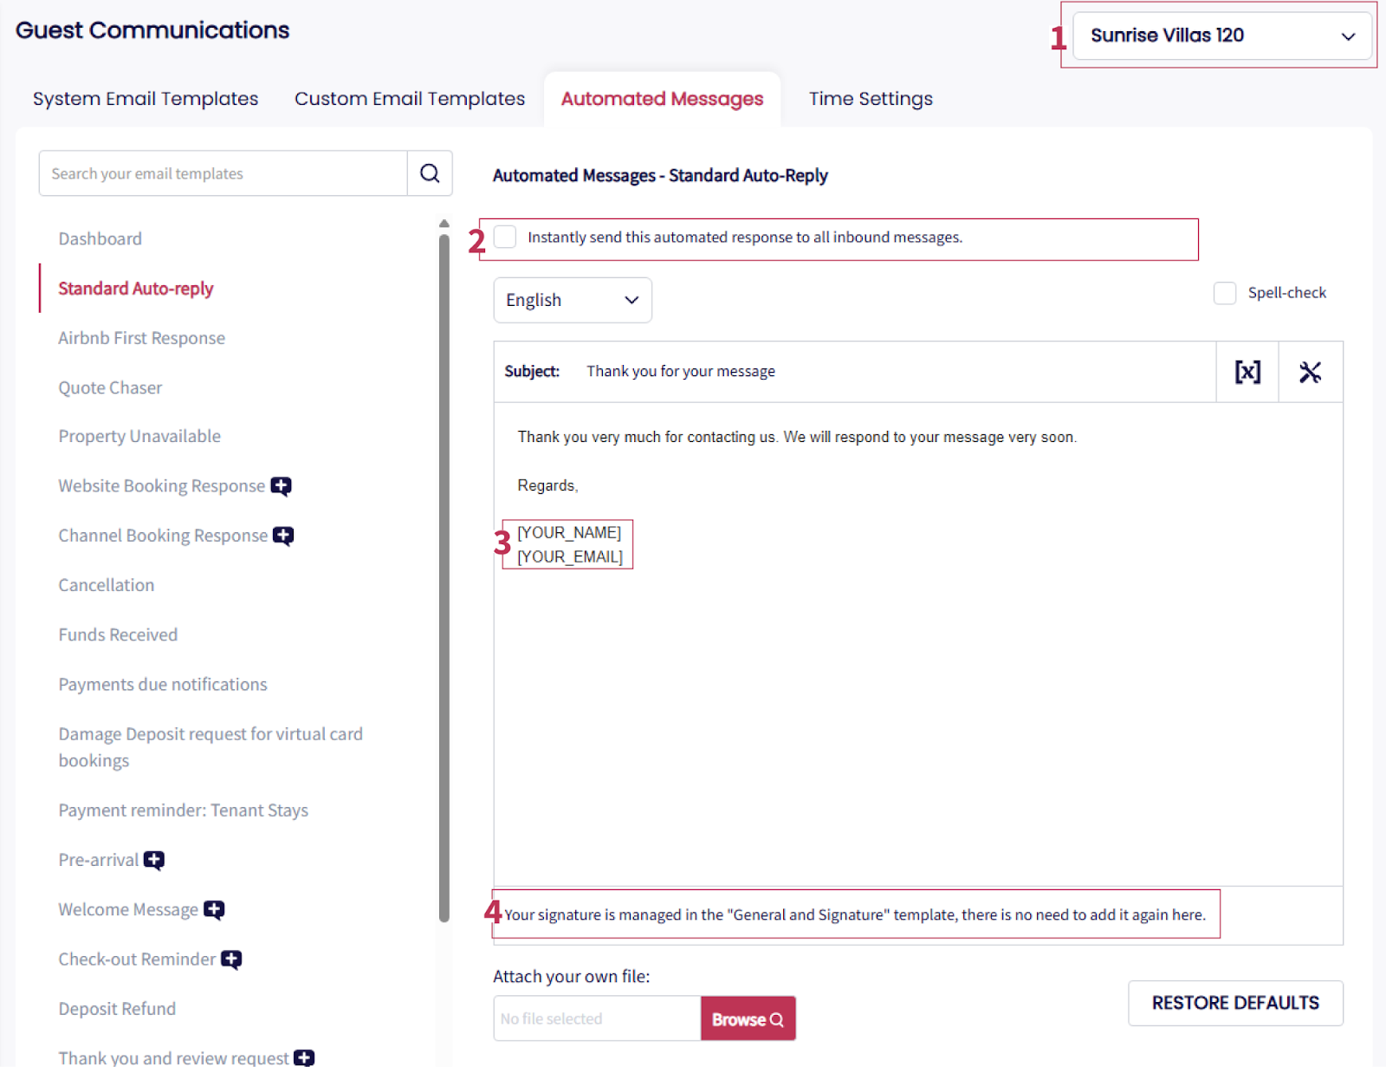The height and width of the screenshot is (1067, 1386).
Task: Open the Sunrise Villas 120 property dropdown
Action: click(1221, 36)
